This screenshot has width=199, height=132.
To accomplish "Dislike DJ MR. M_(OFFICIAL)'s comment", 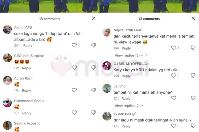I will pos(193,76).
